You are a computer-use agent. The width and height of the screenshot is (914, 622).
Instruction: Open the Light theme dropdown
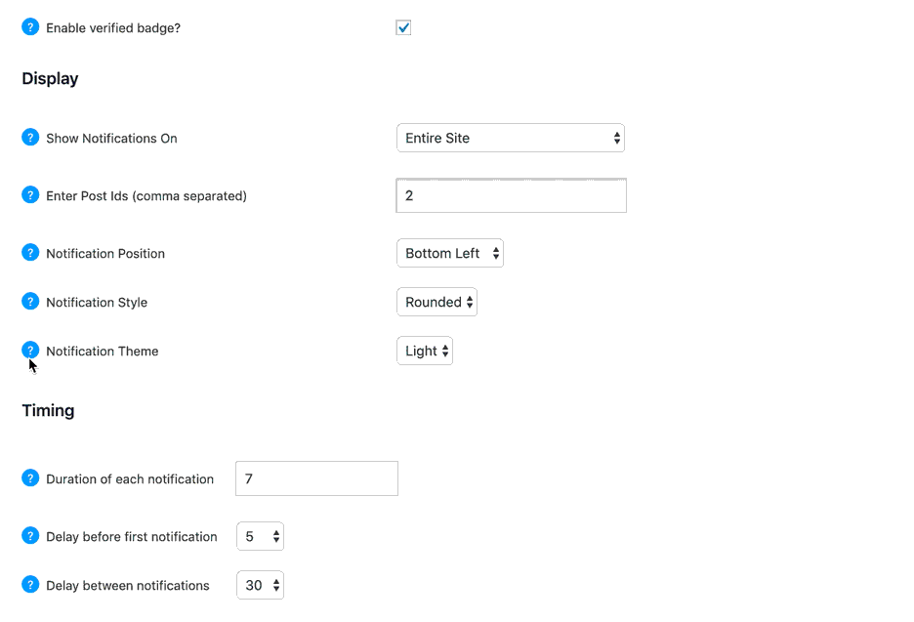point(425,351)
